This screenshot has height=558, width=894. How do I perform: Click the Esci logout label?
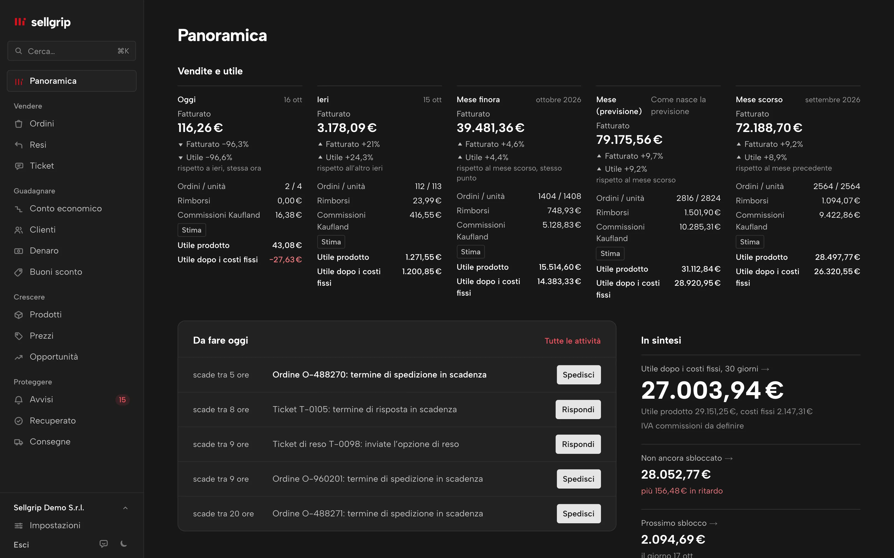(x=21, y=545)
